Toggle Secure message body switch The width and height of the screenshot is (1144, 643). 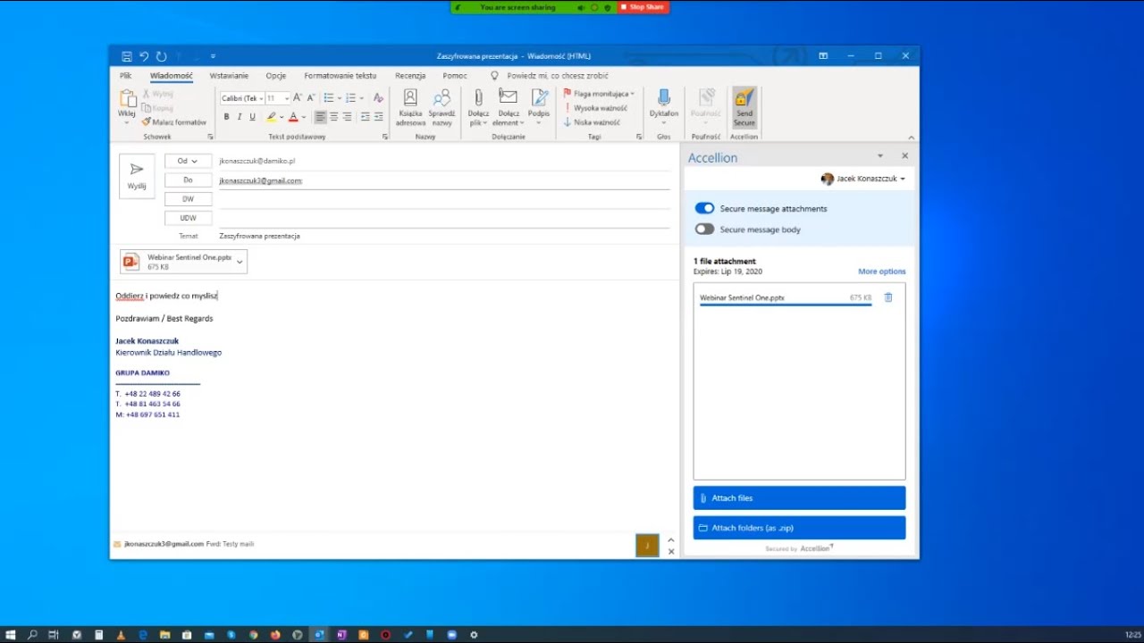tap(705, 230)
